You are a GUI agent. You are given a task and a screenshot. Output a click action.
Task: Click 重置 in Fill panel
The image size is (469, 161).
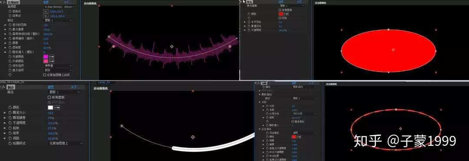281,2
